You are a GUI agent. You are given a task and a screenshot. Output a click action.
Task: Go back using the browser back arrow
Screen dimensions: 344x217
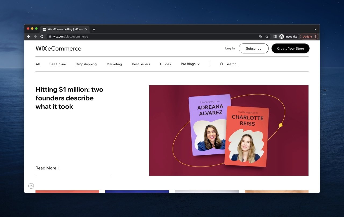[29, 37]
